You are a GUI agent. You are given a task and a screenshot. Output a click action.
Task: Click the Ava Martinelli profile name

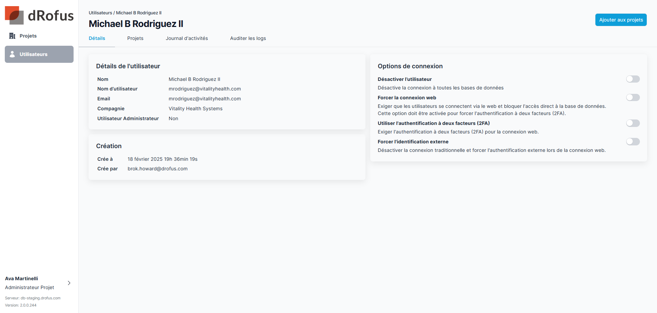[22, 279]
